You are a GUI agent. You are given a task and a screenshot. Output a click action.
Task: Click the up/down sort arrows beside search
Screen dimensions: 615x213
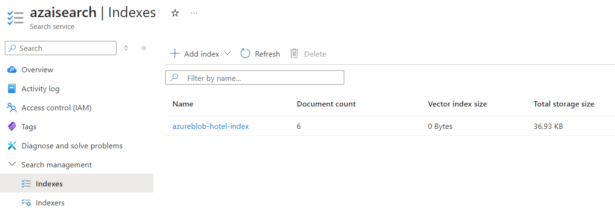[x=126, y=48]
